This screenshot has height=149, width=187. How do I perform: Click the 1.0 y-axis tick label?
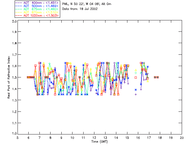[x=14, y=134]
